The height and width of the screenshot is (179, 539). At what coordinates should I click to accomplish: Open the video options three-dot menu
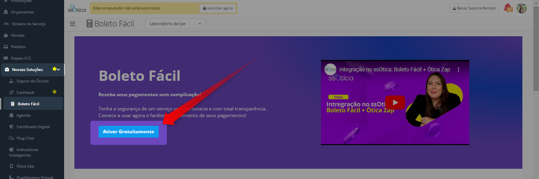pyautogui.click(x=459, y=69)
